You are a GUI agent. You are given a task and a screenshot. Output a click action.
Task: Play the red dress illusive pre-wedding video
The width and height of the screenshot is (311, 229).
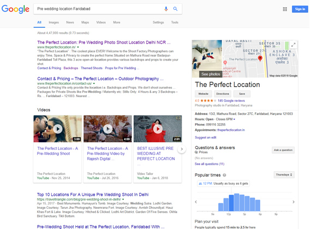pyautogui.click(x=158, y=129)
